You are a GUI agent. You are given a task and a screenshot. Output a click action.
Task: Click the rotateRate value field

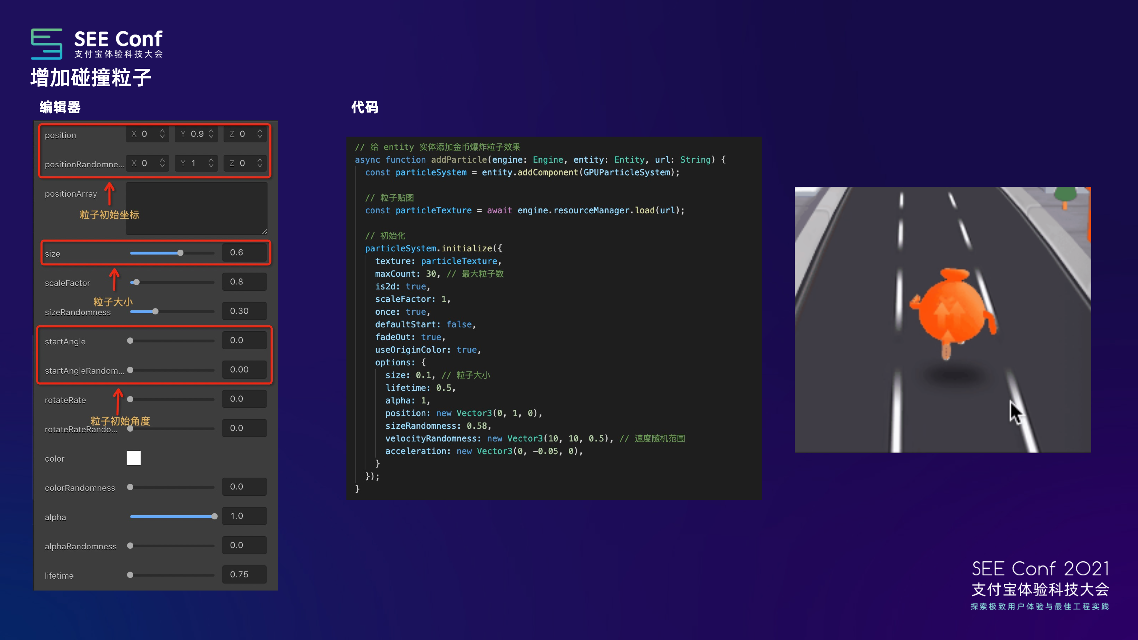pyautogui.click(x=244, y=399)
